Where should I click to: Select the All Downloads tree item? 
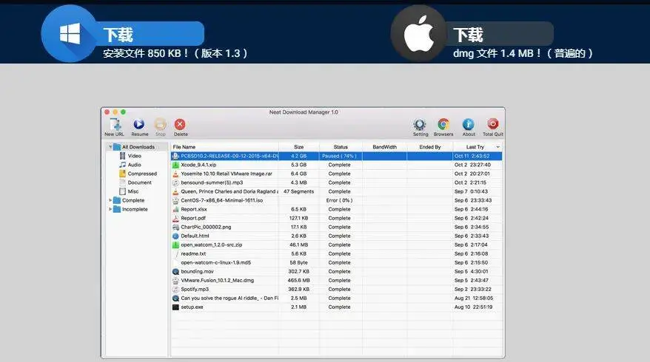click(x=138, y=147)
